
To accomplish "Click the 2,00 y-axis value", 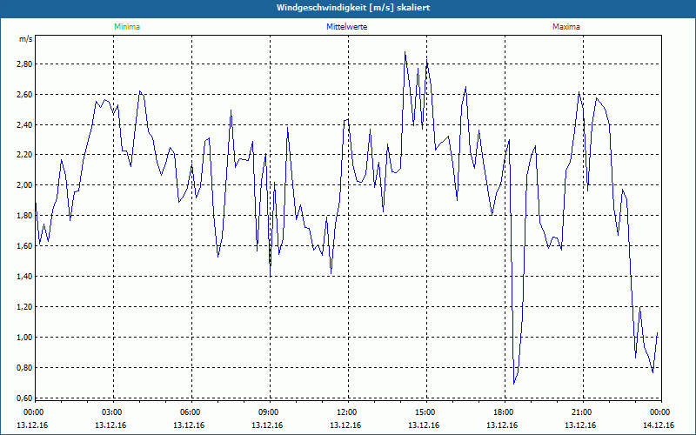I will tap(25, 185).
